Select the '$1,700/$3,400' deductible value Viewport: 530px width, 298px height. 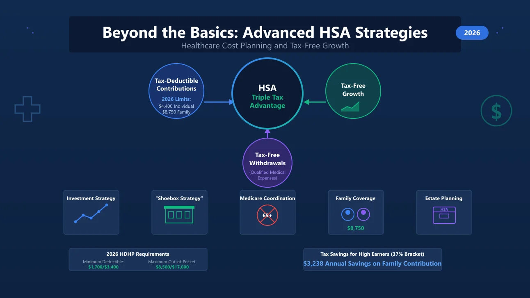[103, 267]
